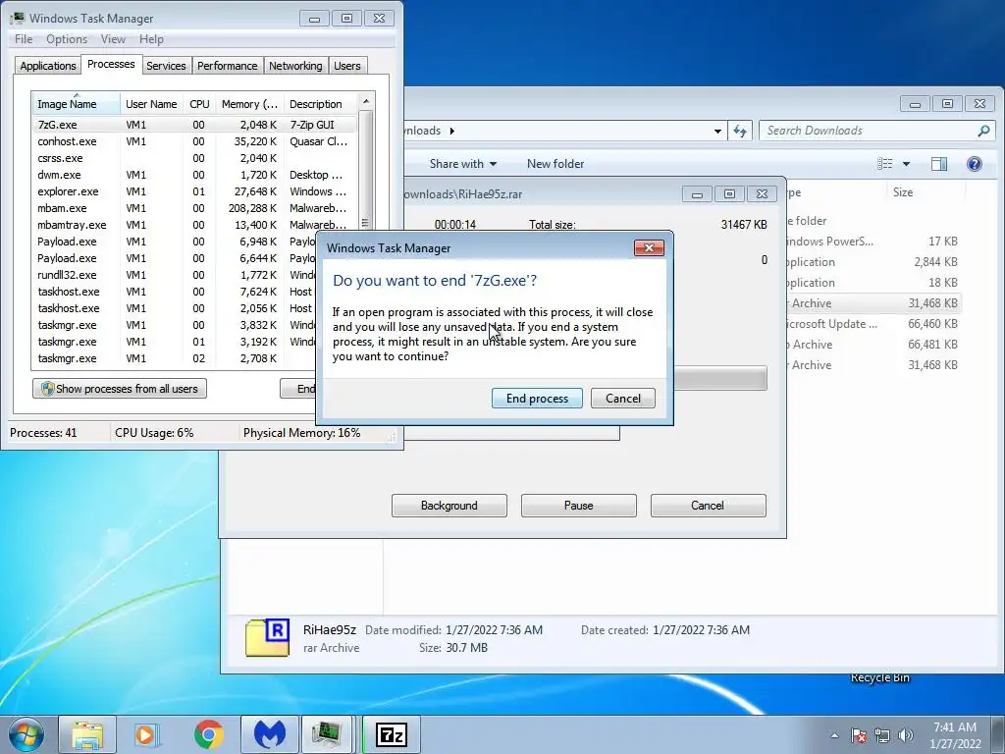1005x754 pixels.
Task: Select the explorer.exe process row
Action: [194, 191]
